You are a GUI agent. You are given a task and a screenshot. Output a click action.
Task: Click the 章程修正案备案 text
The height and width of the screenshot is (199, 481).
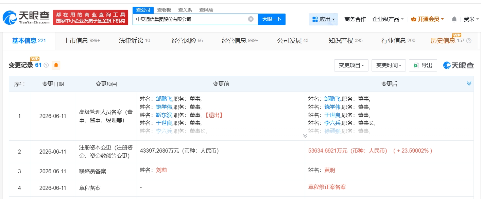point(327,187)
